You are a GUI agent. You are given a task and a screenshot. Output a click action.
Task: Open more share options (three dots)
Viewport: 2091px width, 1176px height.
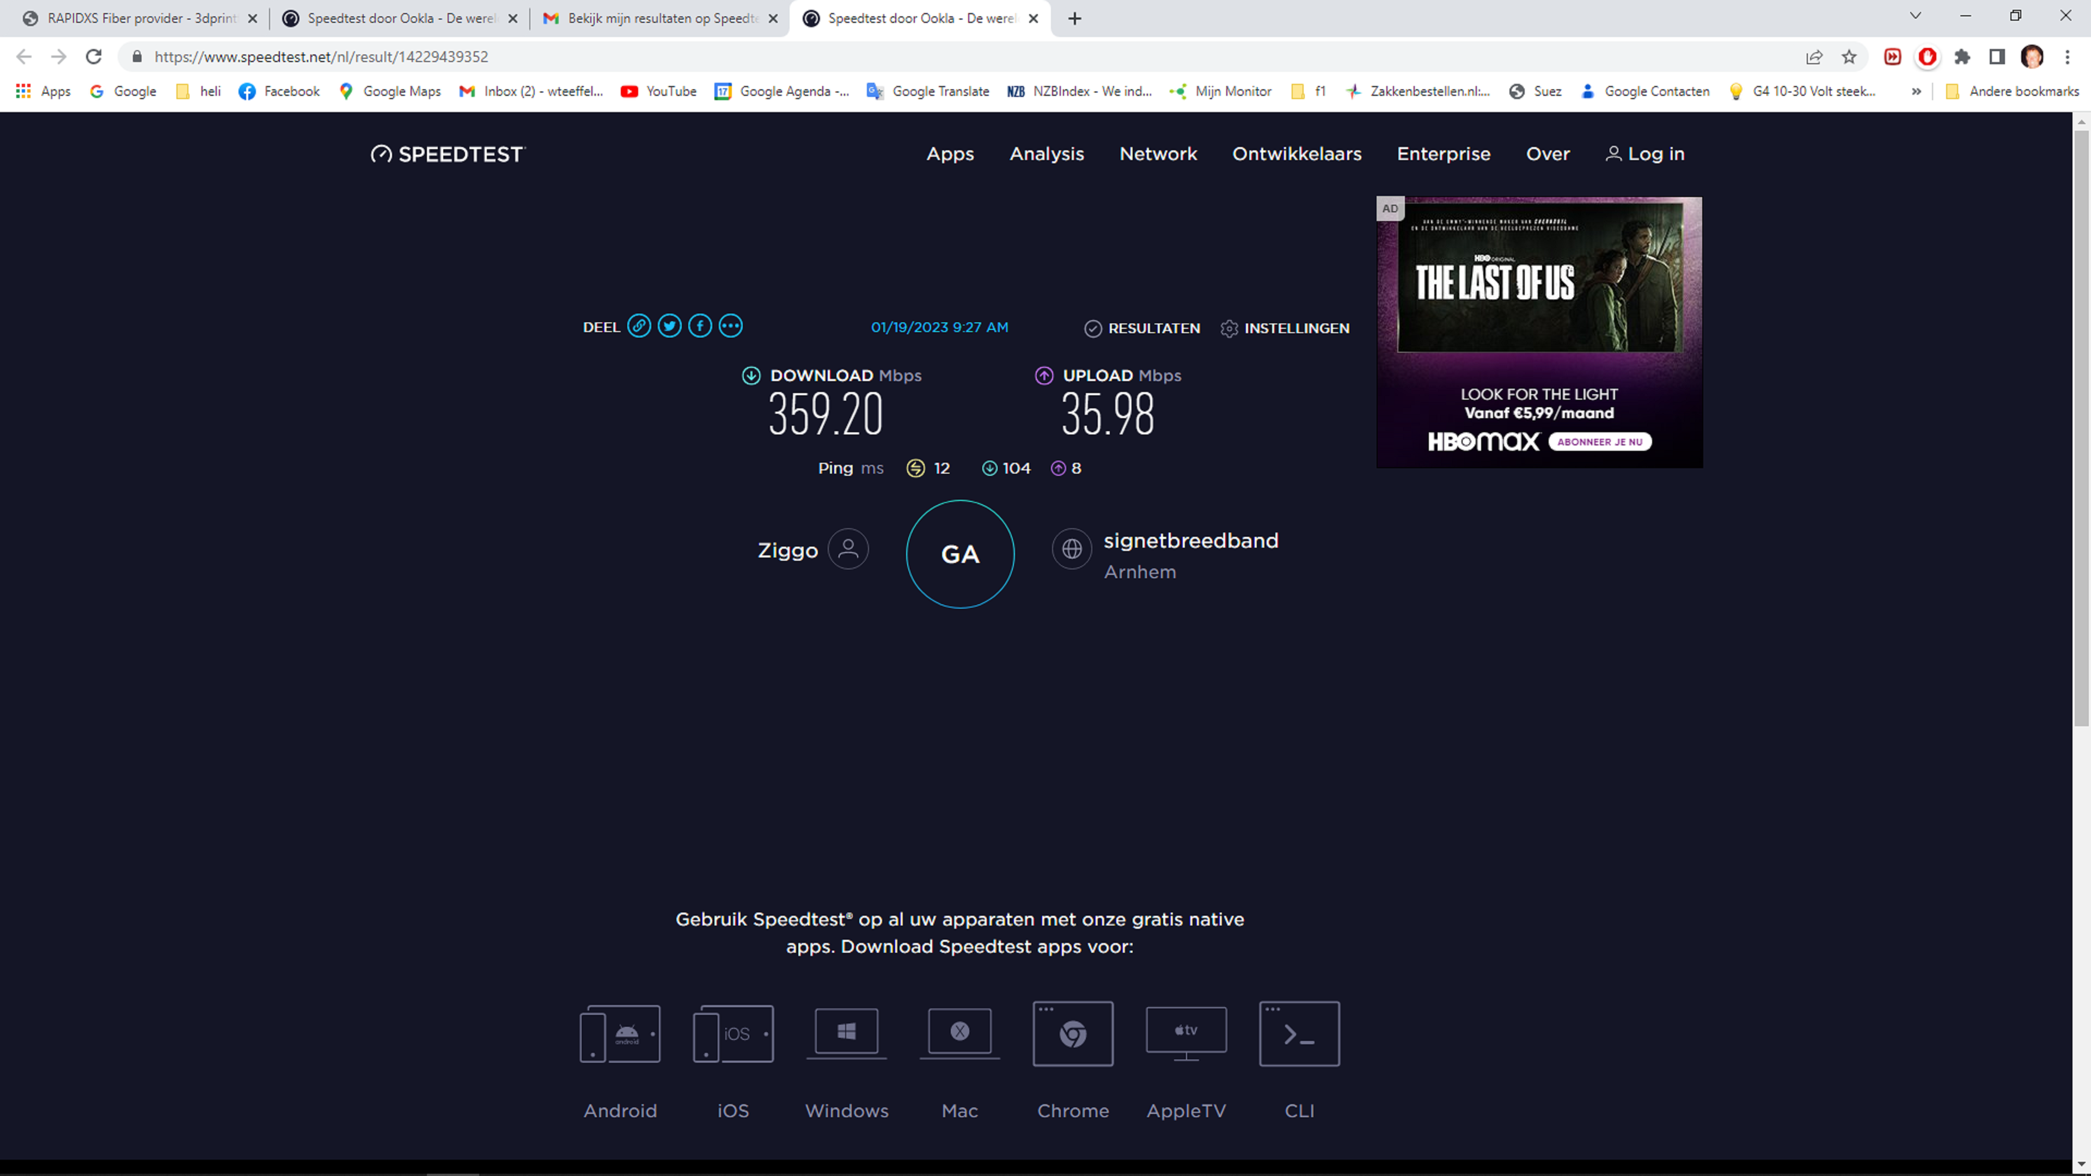tap(731, 326)
